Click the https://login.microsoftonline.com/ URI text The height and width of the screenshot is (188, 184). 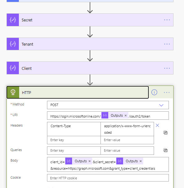point(75,116)
